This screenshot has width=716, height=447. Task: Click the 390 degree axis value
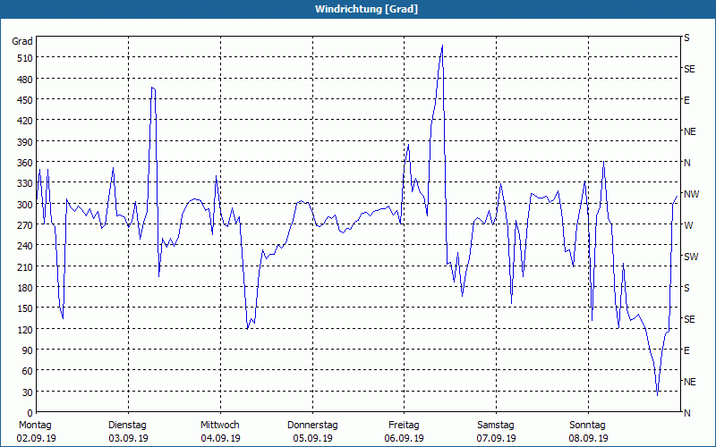tap(25, 142)
